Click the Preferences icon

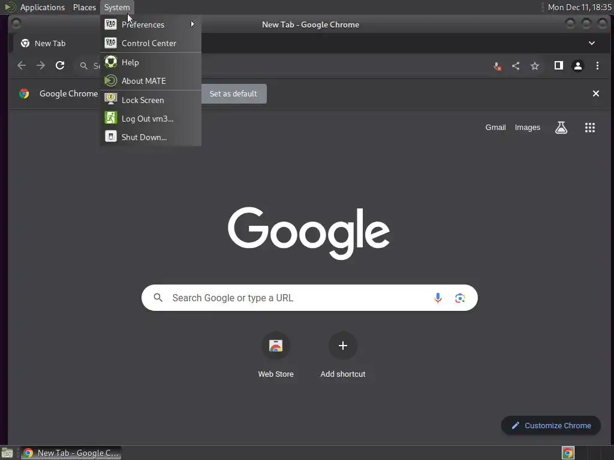coord(111,24)
